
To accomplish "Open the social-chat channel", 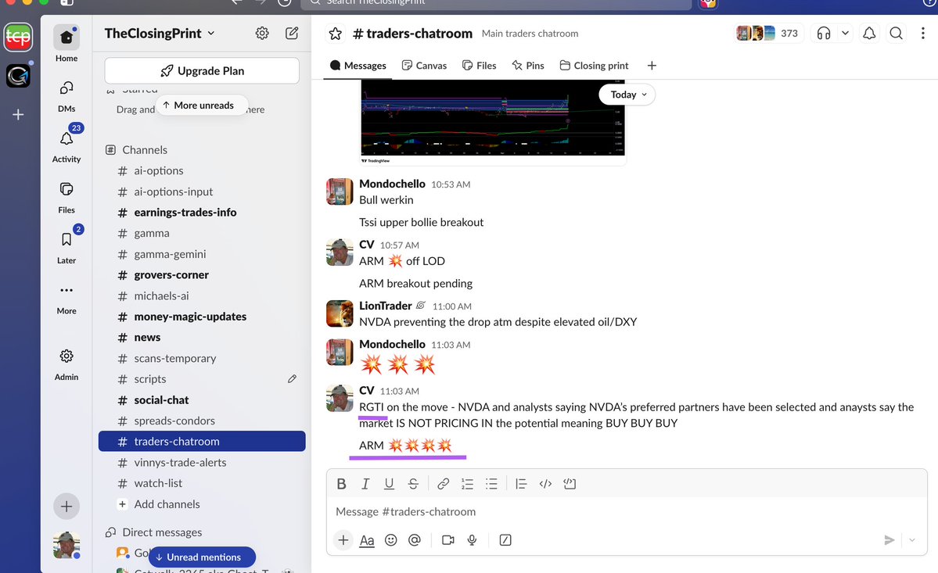I will [x=202, y=400].
